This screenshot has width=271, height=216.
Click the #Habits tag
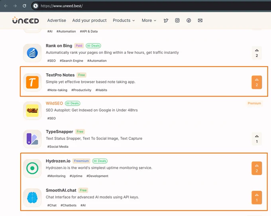(x=101, y=90)
